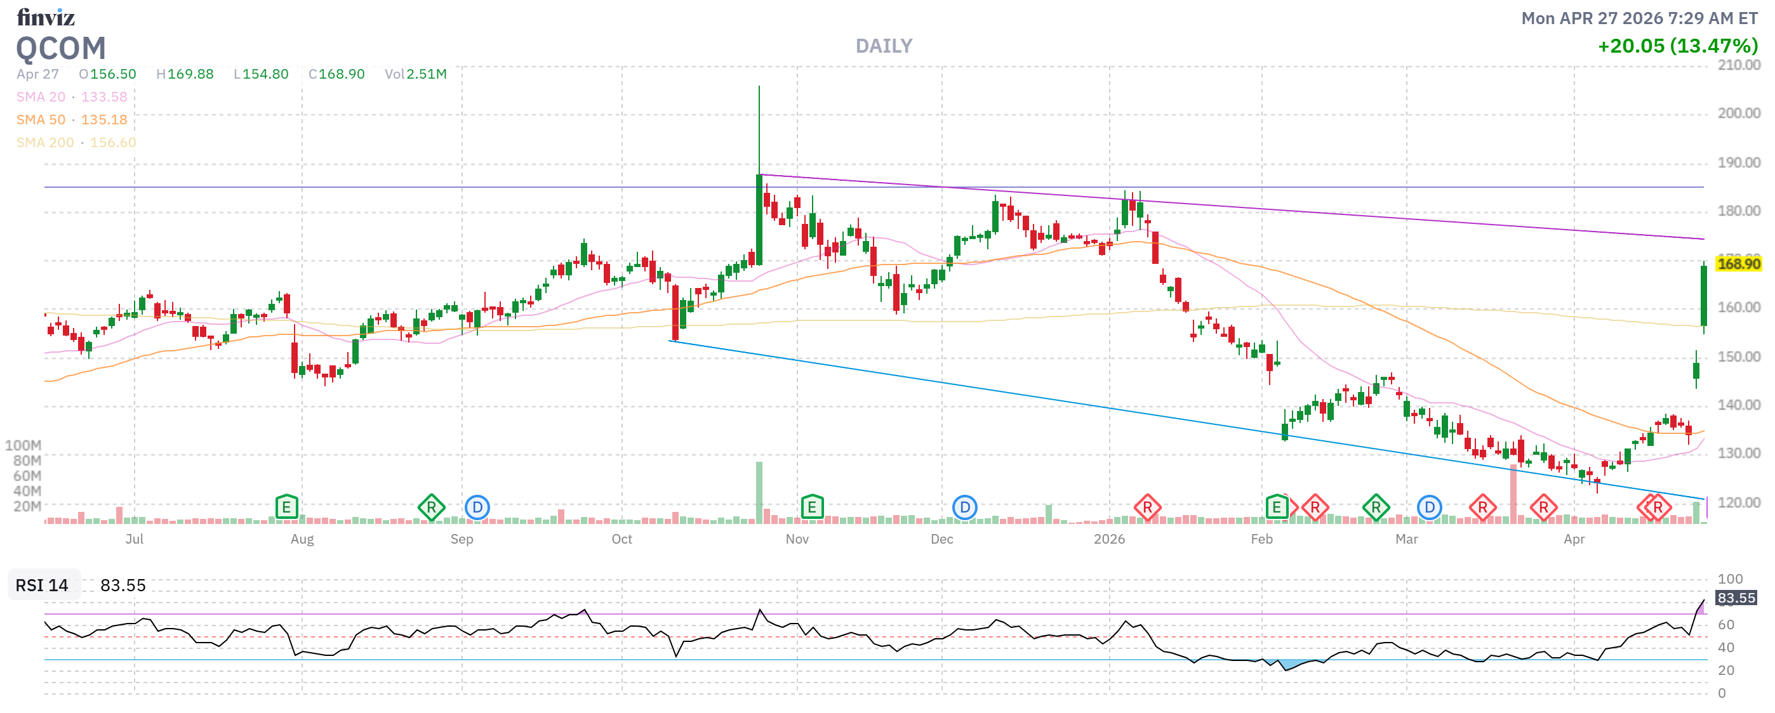This screenshot has width=1775, height=713.
Task: Click the RSI 14 indicator label
Action: pos(41,585)
